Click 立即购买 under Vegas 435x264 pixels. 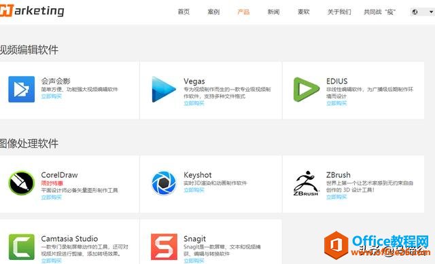[194, 103]
